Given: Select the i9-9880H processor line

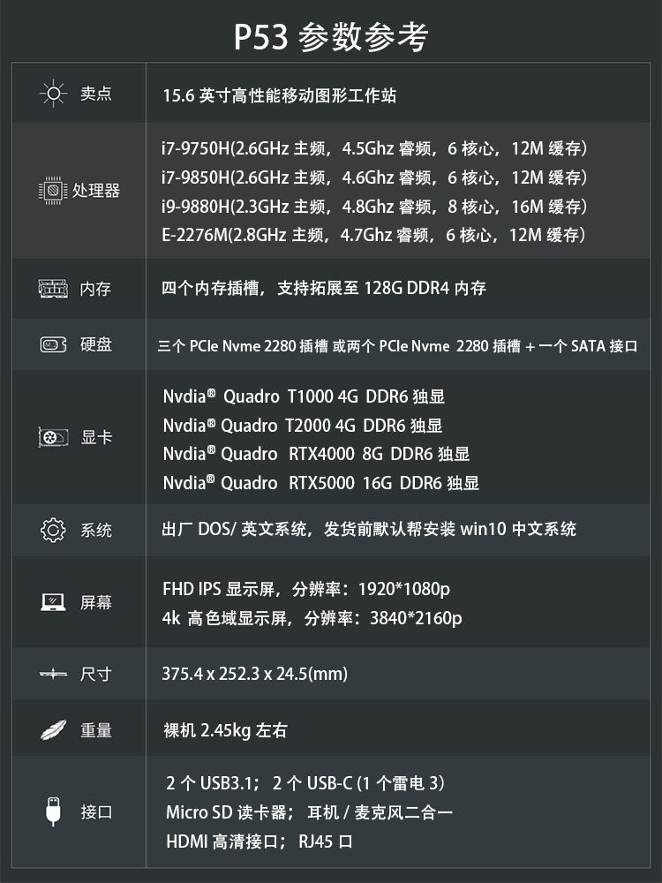Looking at the screenshot, I should [x=374, y=207].
